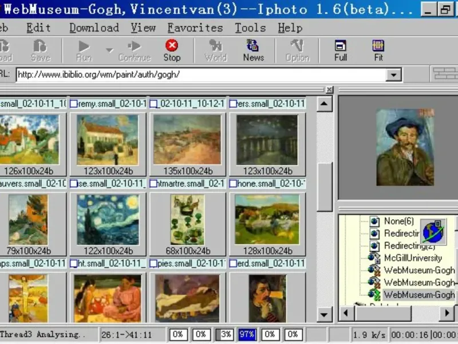The height and width of the screenshot is (344, 458).
Task: Select the 135x100x24b landscape thumbnail
Action: point(188,139)
